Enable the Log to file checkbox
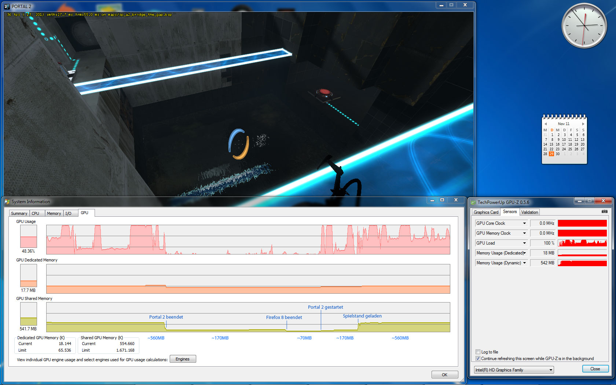 478,352
